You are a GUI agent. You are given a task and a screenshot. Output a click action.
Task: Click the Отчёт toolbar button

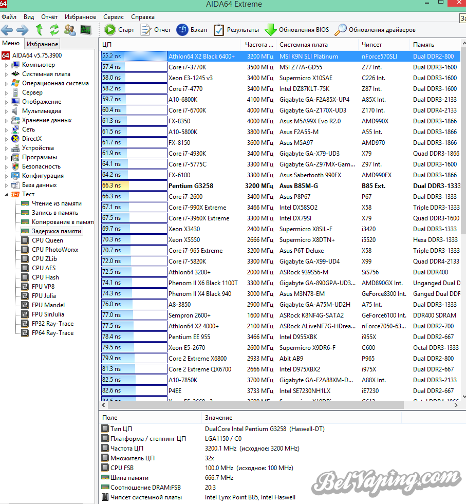[156, 30]
